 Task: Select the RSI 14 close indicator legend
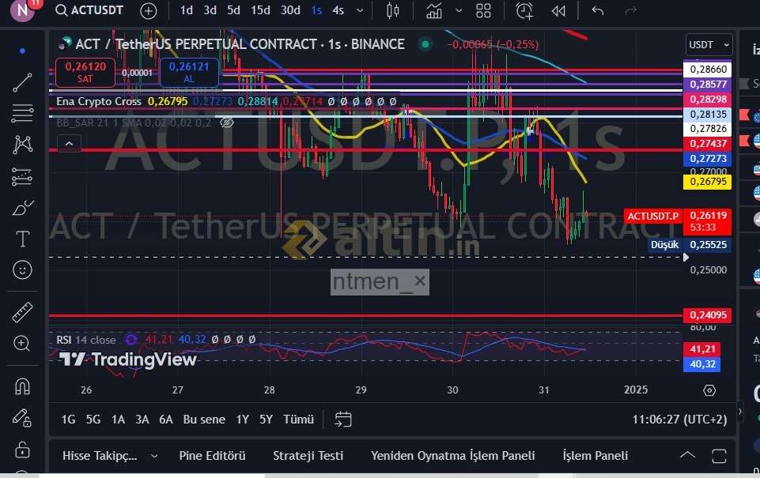point(85,340)
